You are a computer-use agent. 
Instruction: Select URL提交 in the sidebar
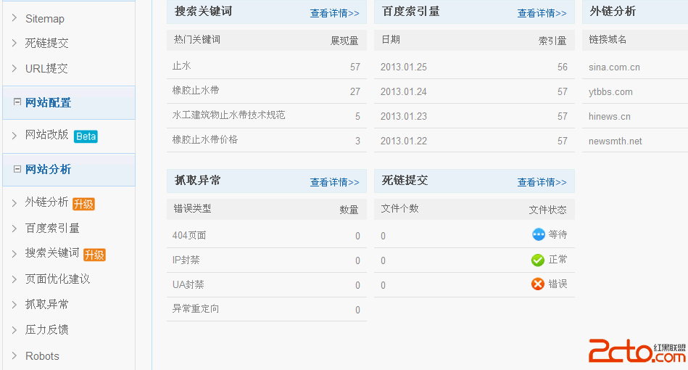coord(46,68)
